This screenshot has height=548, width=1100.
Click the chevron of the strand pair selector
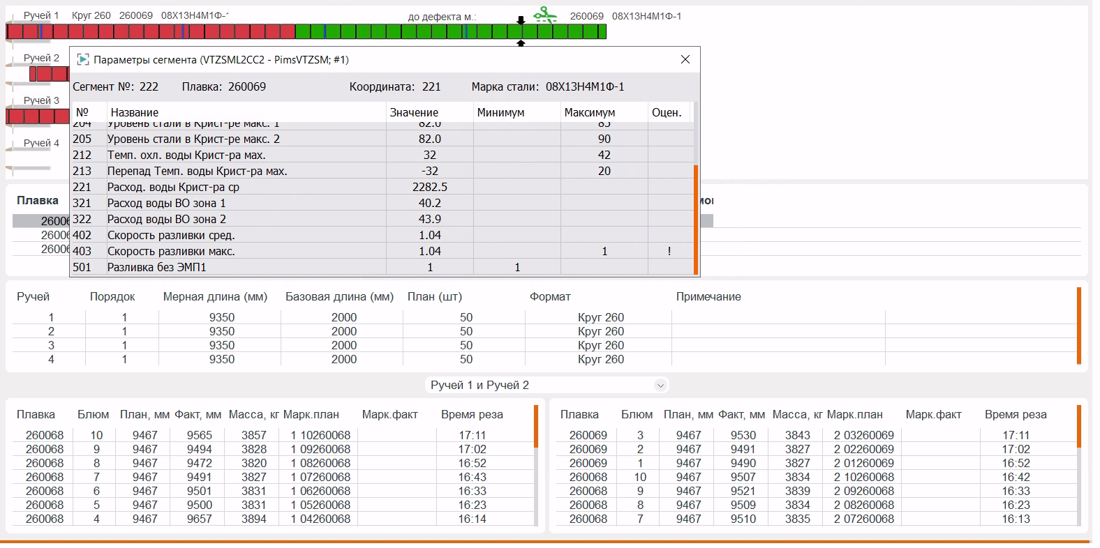pos(660,385)
